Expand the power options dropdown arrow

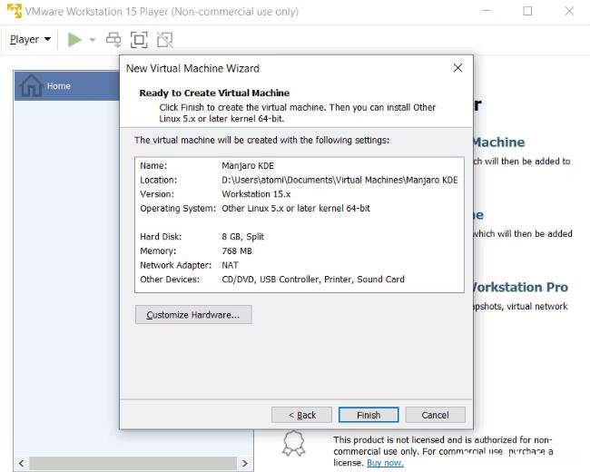coord(93,40)
